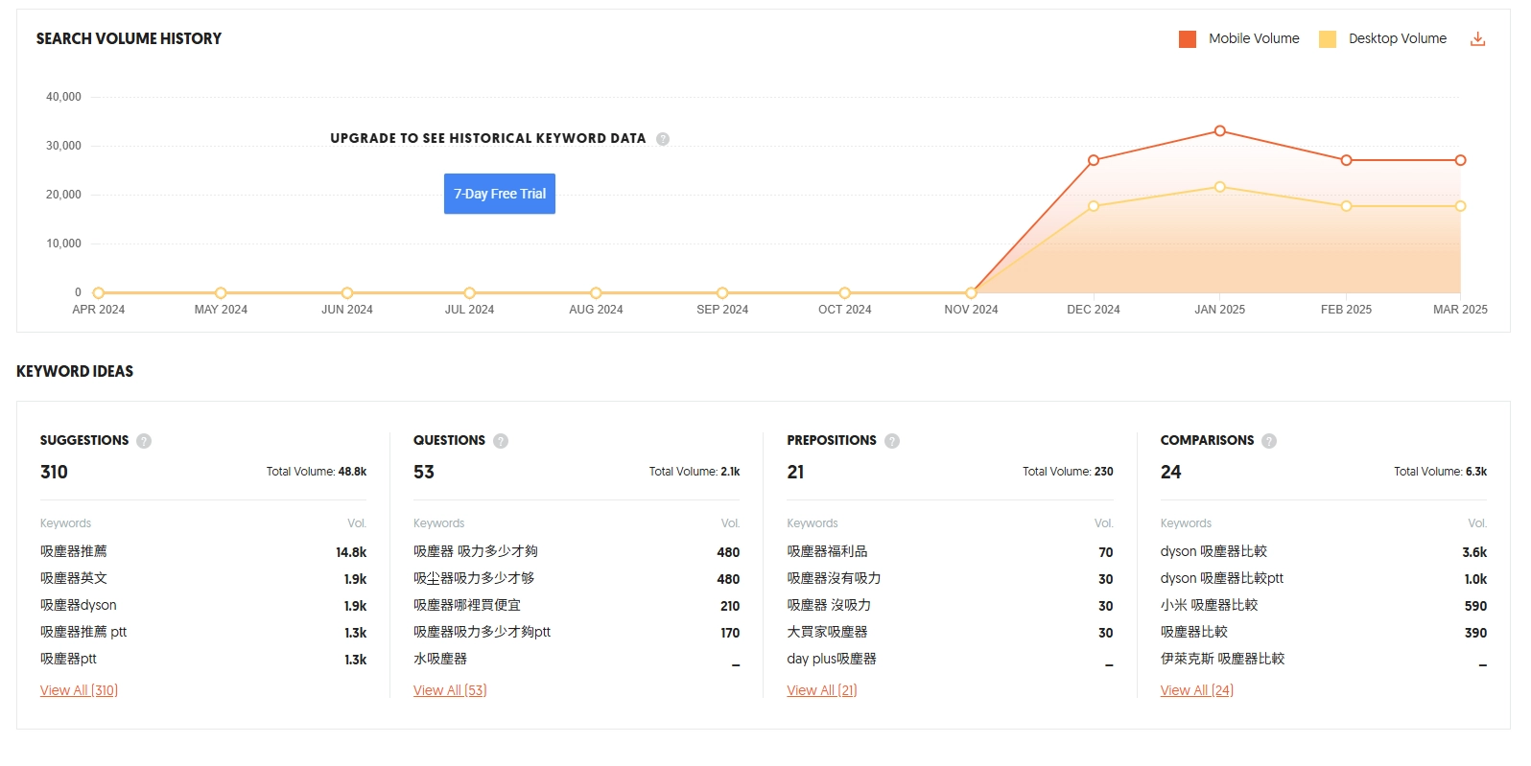Image resolution: width=1531 pixels, height=766 pixels.
Task: Select the FEB 2025 mobile volume point
Action: coord(1346,160)
